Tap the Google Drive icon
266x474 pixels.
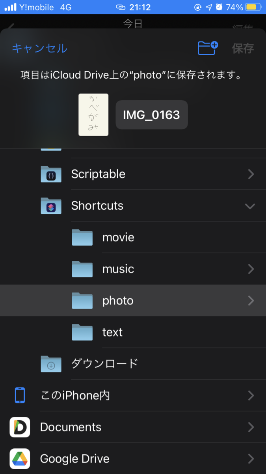pyautogui.click(x=20, y=459)
